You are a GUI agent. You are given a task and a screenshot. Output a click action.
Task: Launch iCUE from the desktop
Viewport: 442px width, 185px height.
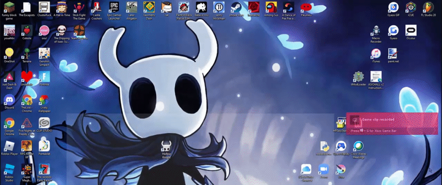click(411, 10)
